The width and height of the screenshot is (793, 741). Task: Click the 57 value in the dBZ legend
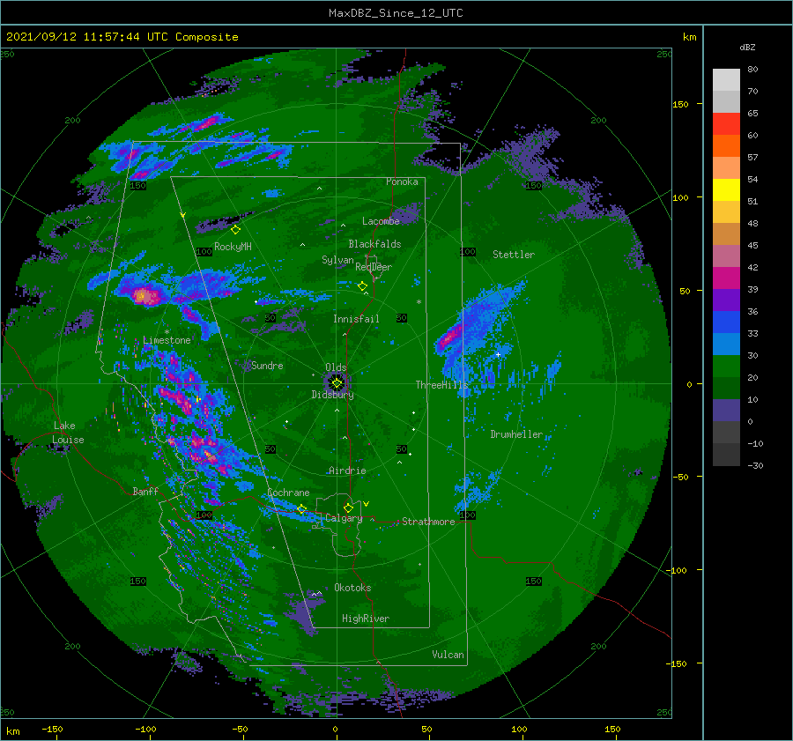tap(752, 158)
